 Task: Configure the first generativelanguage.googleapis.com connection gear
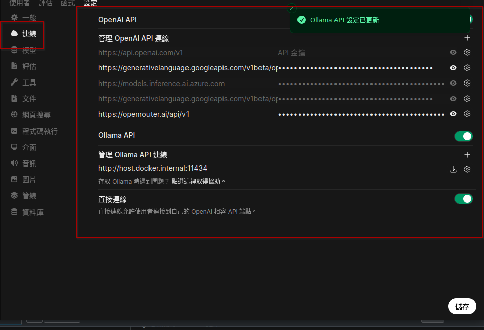[467, 68]
